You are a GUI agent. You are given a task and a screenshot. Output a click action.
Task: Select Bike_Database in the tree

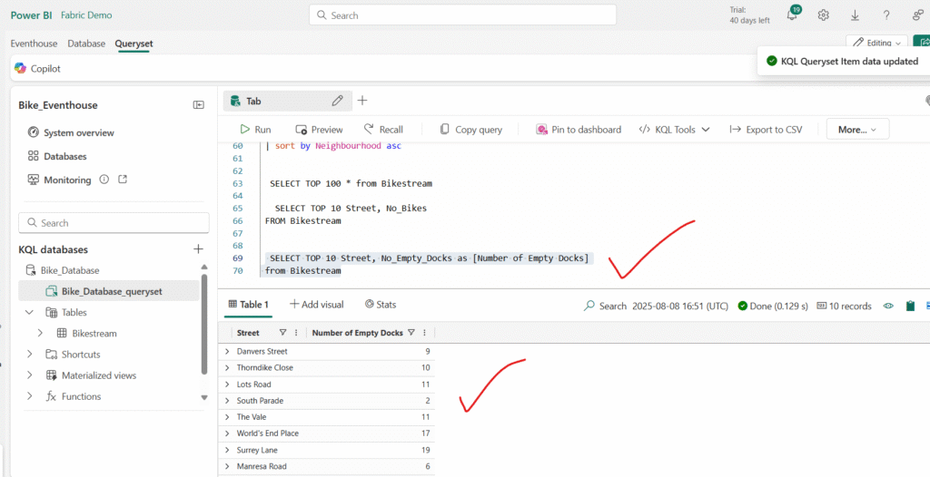click(x=70, y=270)
